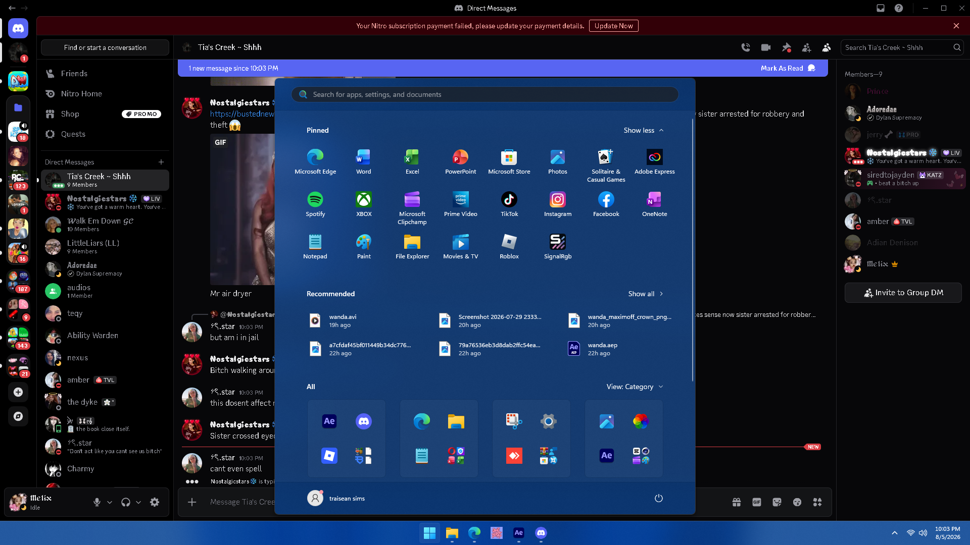Open Excel in pinned apps
Viewport: 970px width, 545px height.
[x=412, y=161]
